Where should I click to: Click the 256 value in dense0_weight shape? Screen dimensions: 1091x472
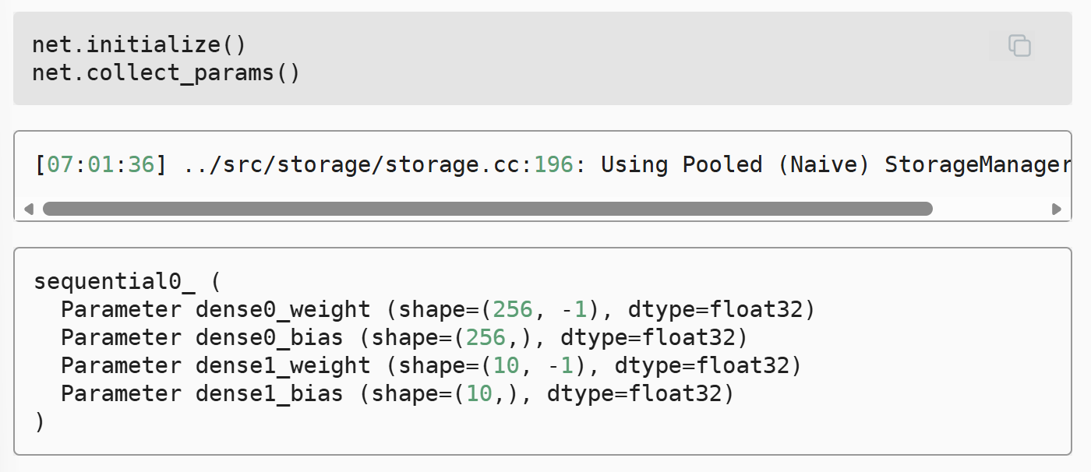tap(513, 309)
